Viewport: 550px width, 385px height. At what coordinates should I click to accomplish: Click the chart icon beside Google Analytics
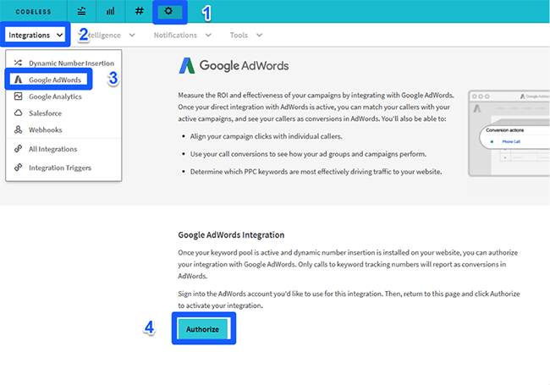click(18, 96)
